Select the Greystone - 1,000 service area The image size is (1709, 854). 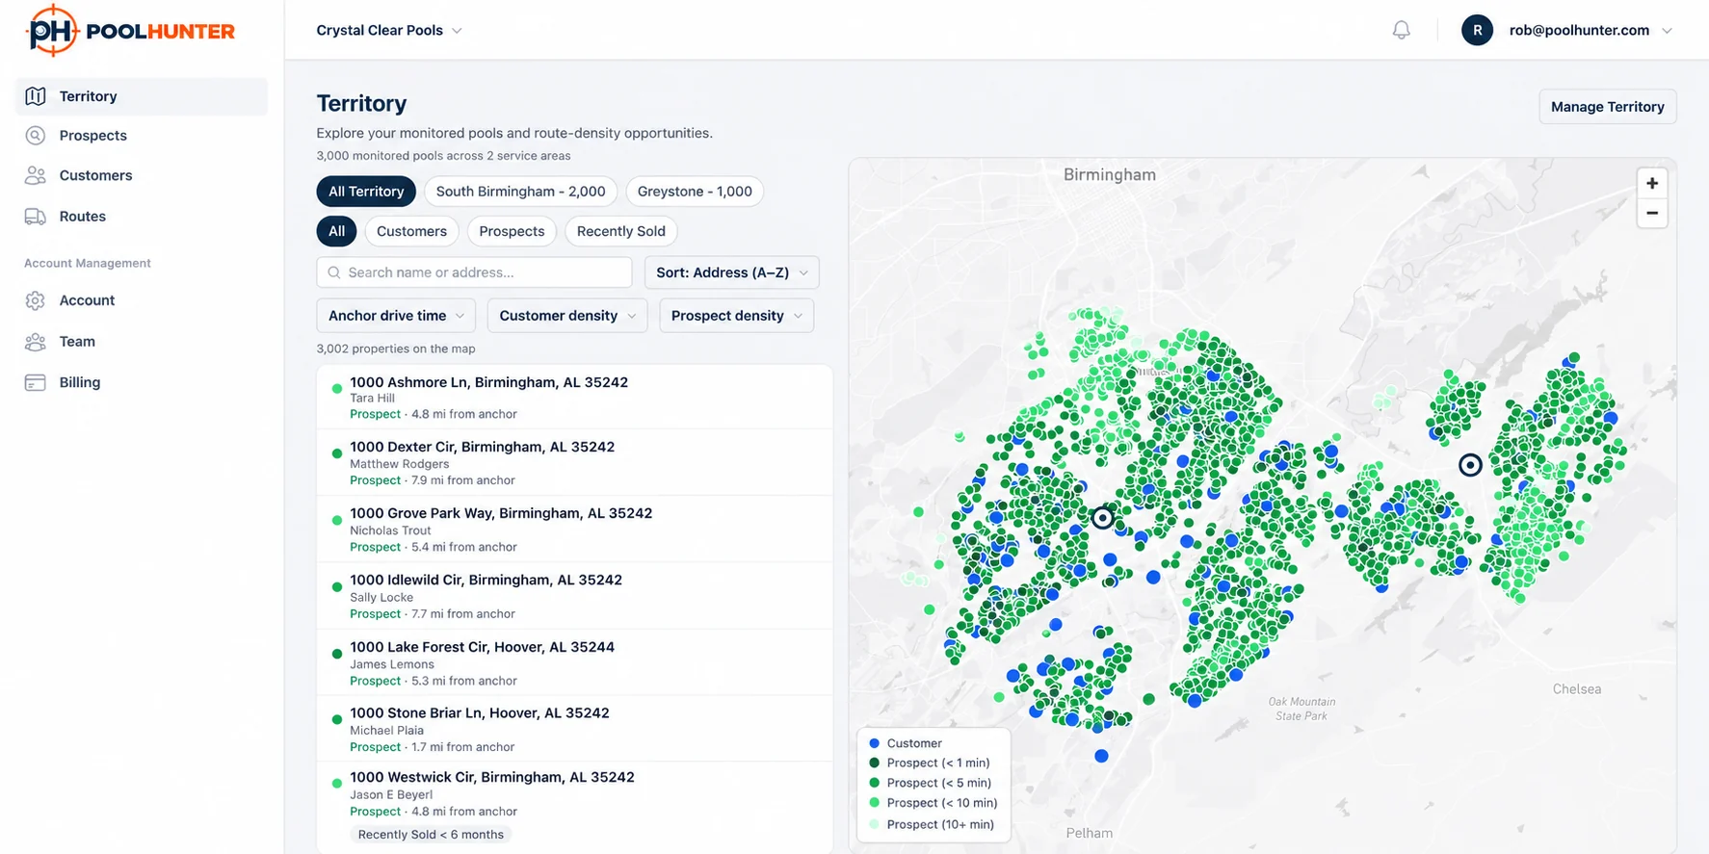(x=695, y=192)
